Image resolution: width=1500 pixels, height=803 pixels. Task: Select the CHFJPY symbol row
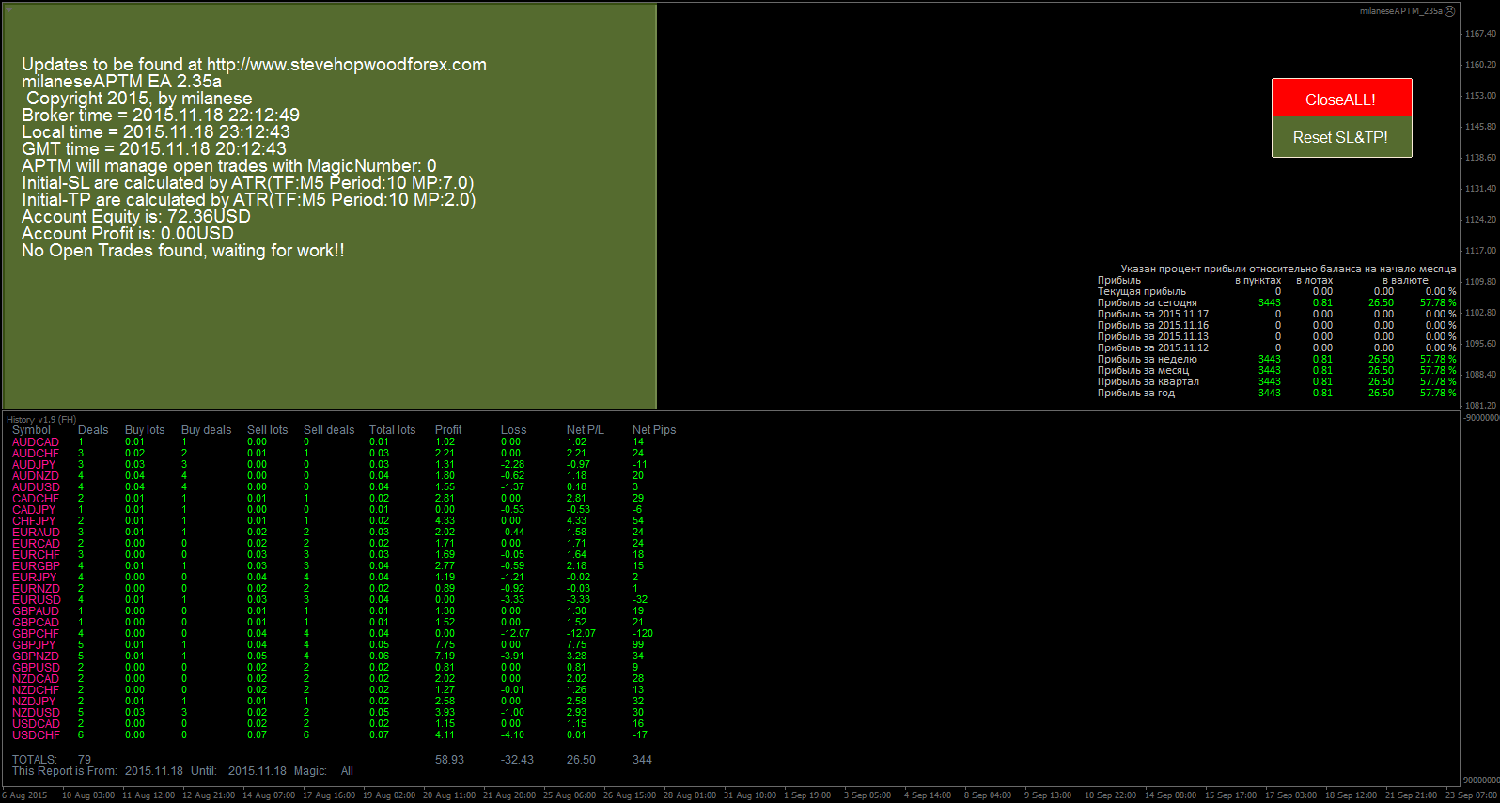point(329,520)
